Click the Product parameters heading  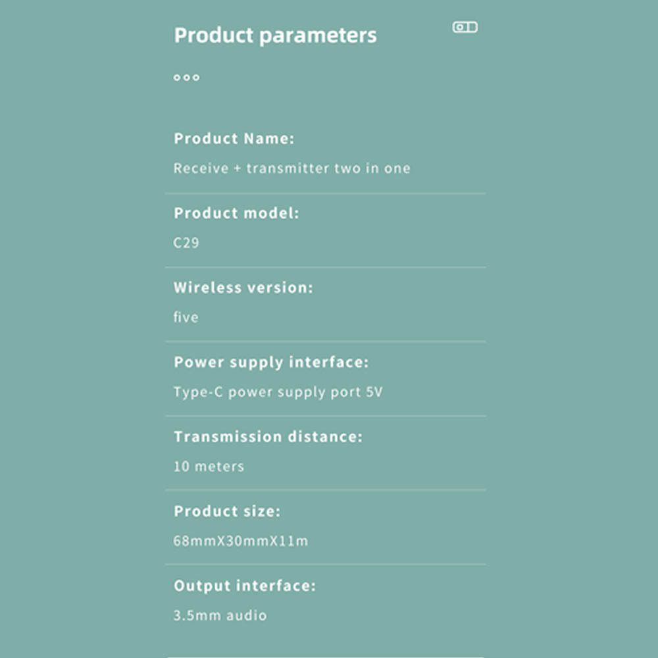point(275,36)
